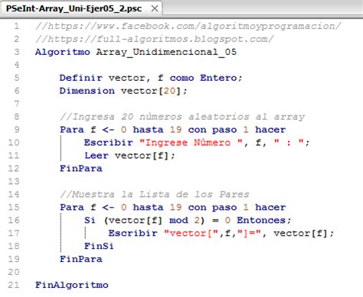Image resolution: width=363 pixels, height=297 pixels.
Task: Click FinAlgoritmo on line 21
Action: (x=72, y=285)
